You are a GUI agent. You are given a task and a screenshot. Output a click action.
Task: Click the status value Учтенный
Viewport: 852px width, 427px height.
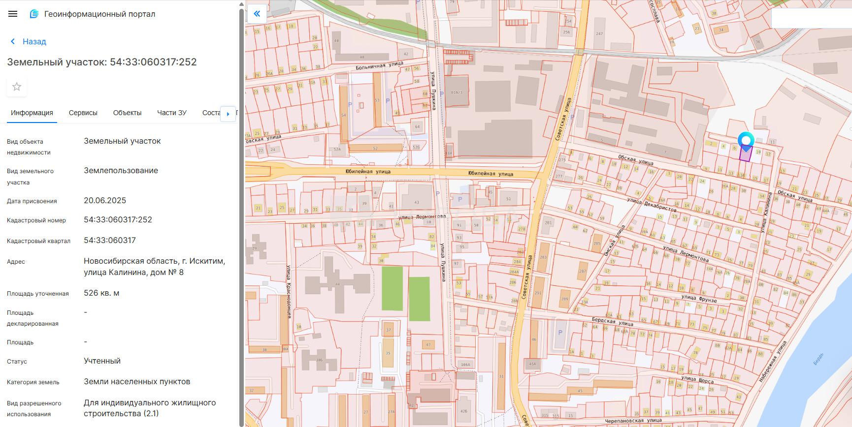click(x=102, y=361)
